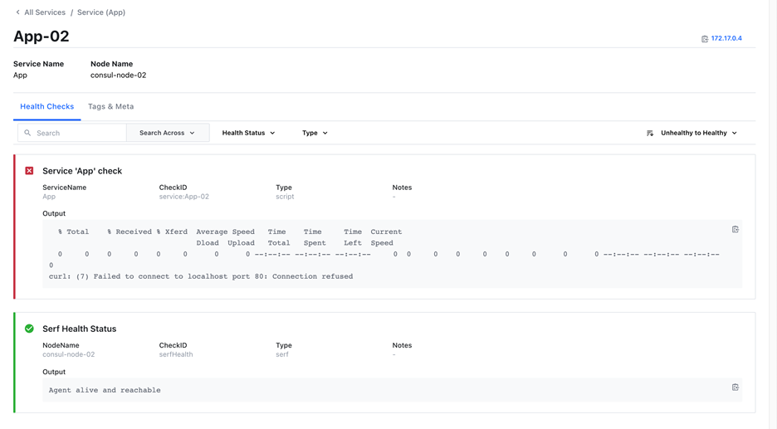The height and width of the screenshot is (429, 777).
Task: Open the Search Across dropdown
Action: 167,133
